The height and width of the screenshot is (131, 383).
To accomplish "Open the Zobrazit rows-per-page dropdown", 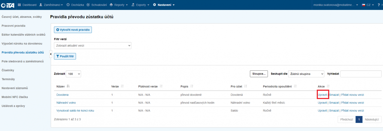I will click(73, 74).
